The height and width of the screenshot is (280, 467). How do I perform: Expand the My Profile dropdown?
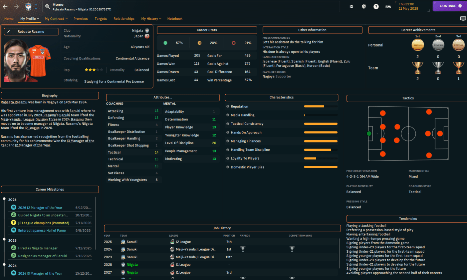(29, 19)
